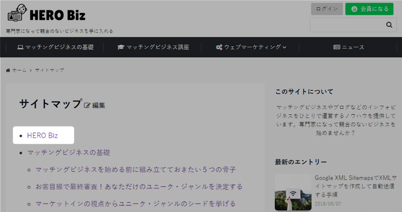
Task: Open the ニュース nav menu
Action: [349, 47]
